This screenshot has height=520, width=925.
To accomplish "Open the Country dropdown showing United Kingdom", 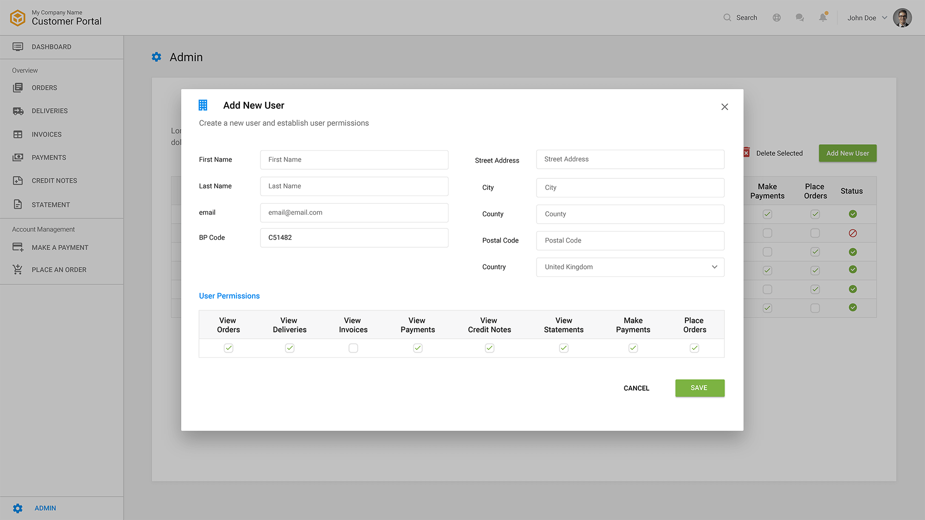I will tap(630, 267).
